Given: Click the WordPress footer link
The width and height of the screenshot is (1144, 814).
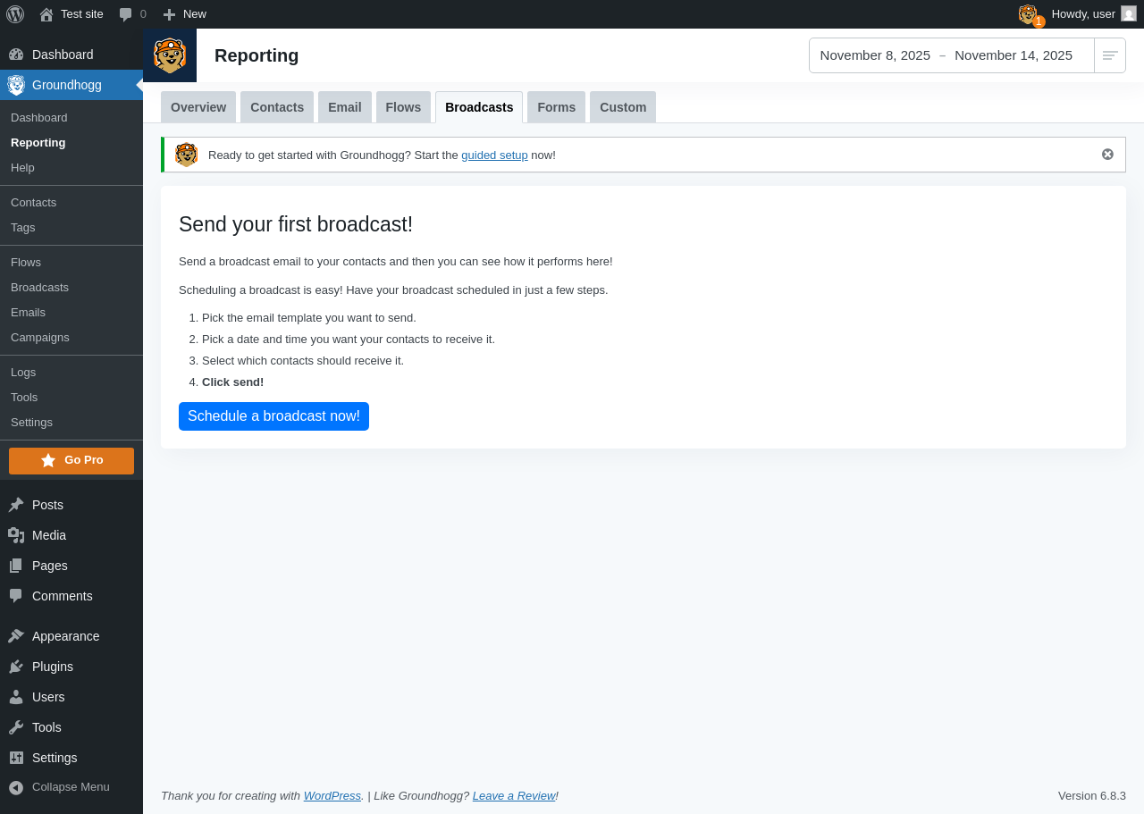Looking at the screenshot, I should click(x=332, y=795).
